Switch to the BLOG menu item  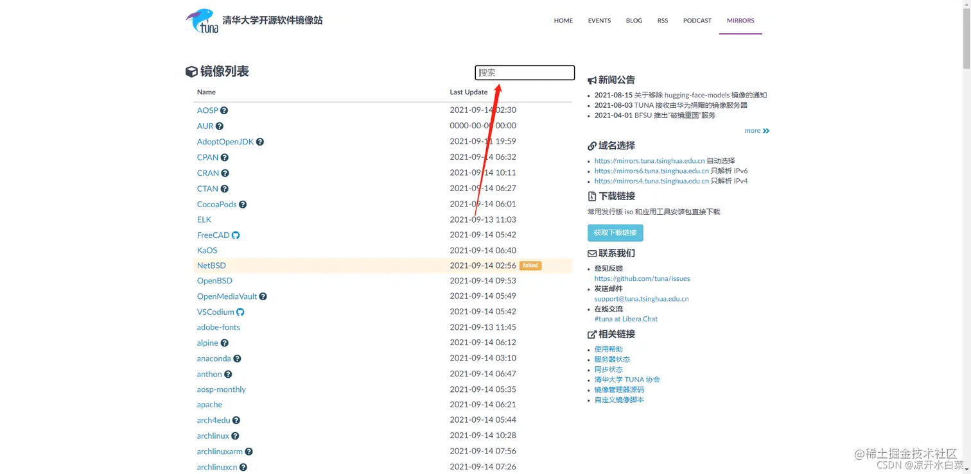634,21
